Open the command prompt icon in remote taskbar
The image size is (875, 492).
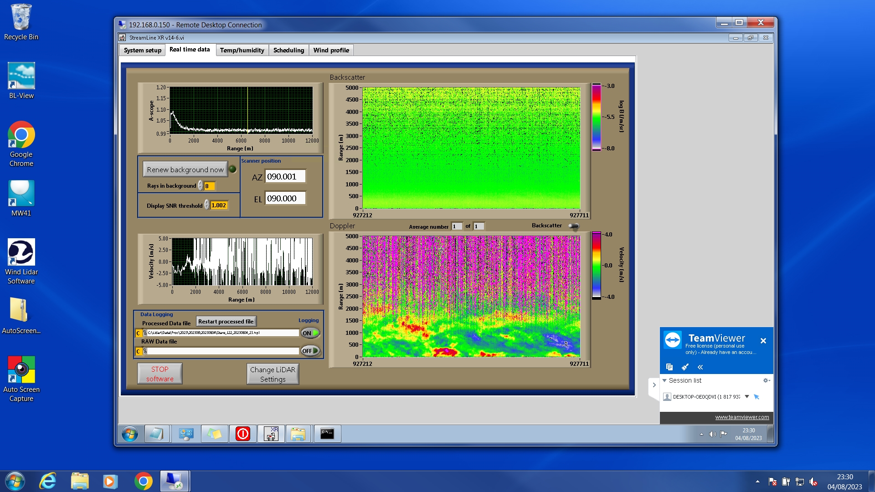coord(327,434)
